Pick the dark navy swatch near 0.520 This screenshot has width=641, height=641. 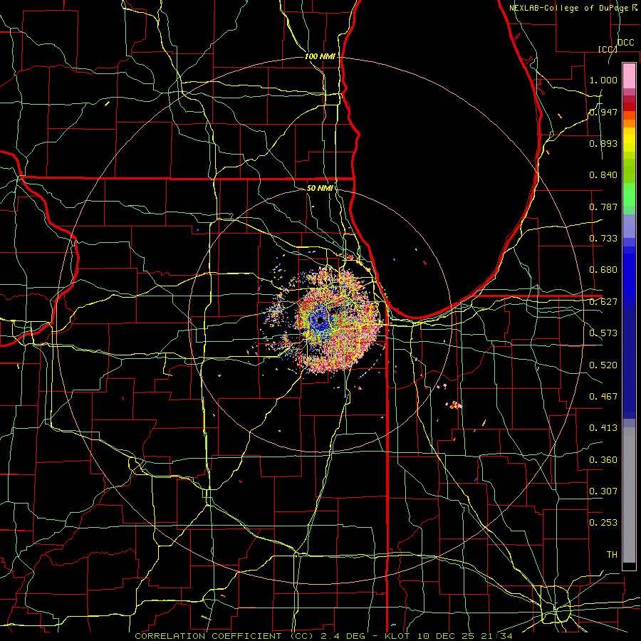(x=629, y=364)
